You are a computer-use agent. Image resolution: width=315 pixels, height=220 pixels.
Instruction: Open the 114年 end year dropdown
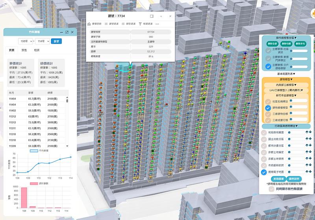coord(42,41)
